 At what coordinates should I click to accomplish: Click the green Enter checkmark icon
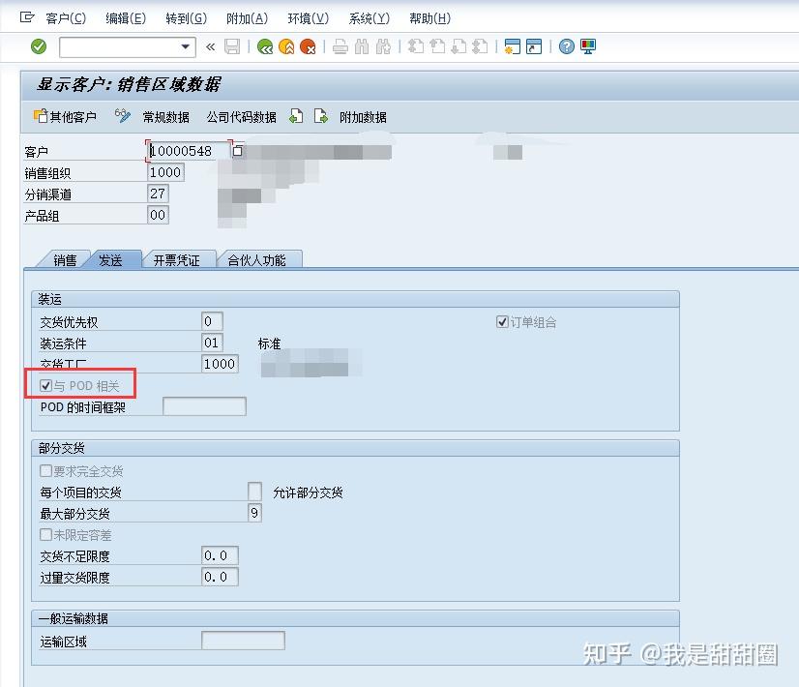click(x=40, y=45)
